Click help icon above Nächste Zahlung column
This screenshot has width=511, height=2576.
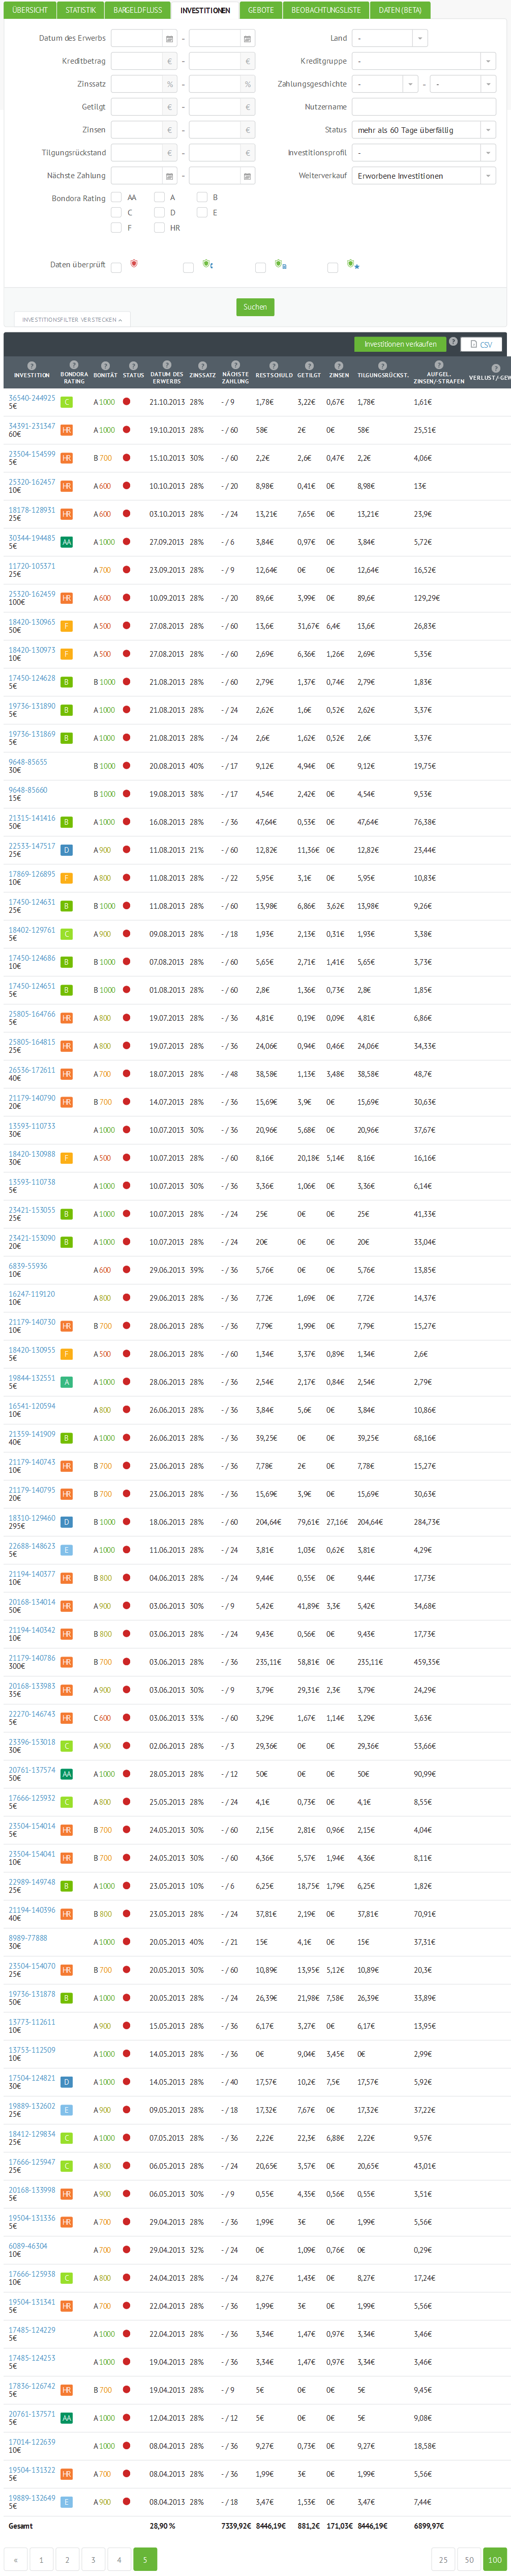(x=235, y=364)
